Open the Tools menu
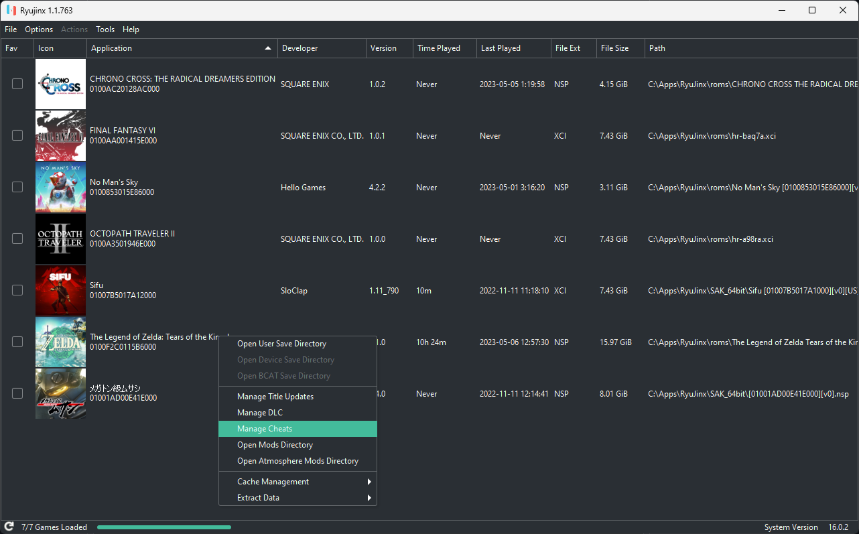 point(105,29)
